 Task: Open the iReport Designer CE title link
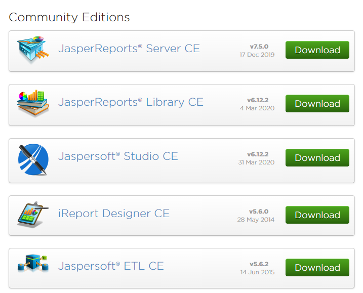pos(114,213)
